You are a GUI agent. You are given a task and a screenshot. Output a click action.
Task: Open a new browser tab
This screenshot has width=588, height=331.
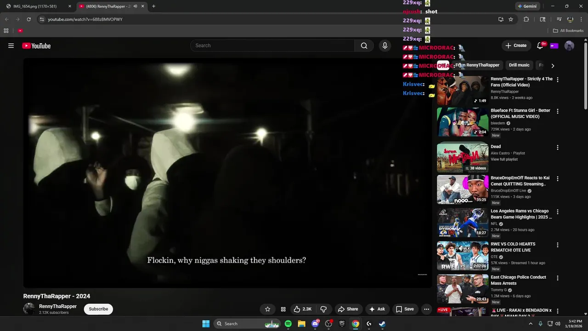(153, 6)
